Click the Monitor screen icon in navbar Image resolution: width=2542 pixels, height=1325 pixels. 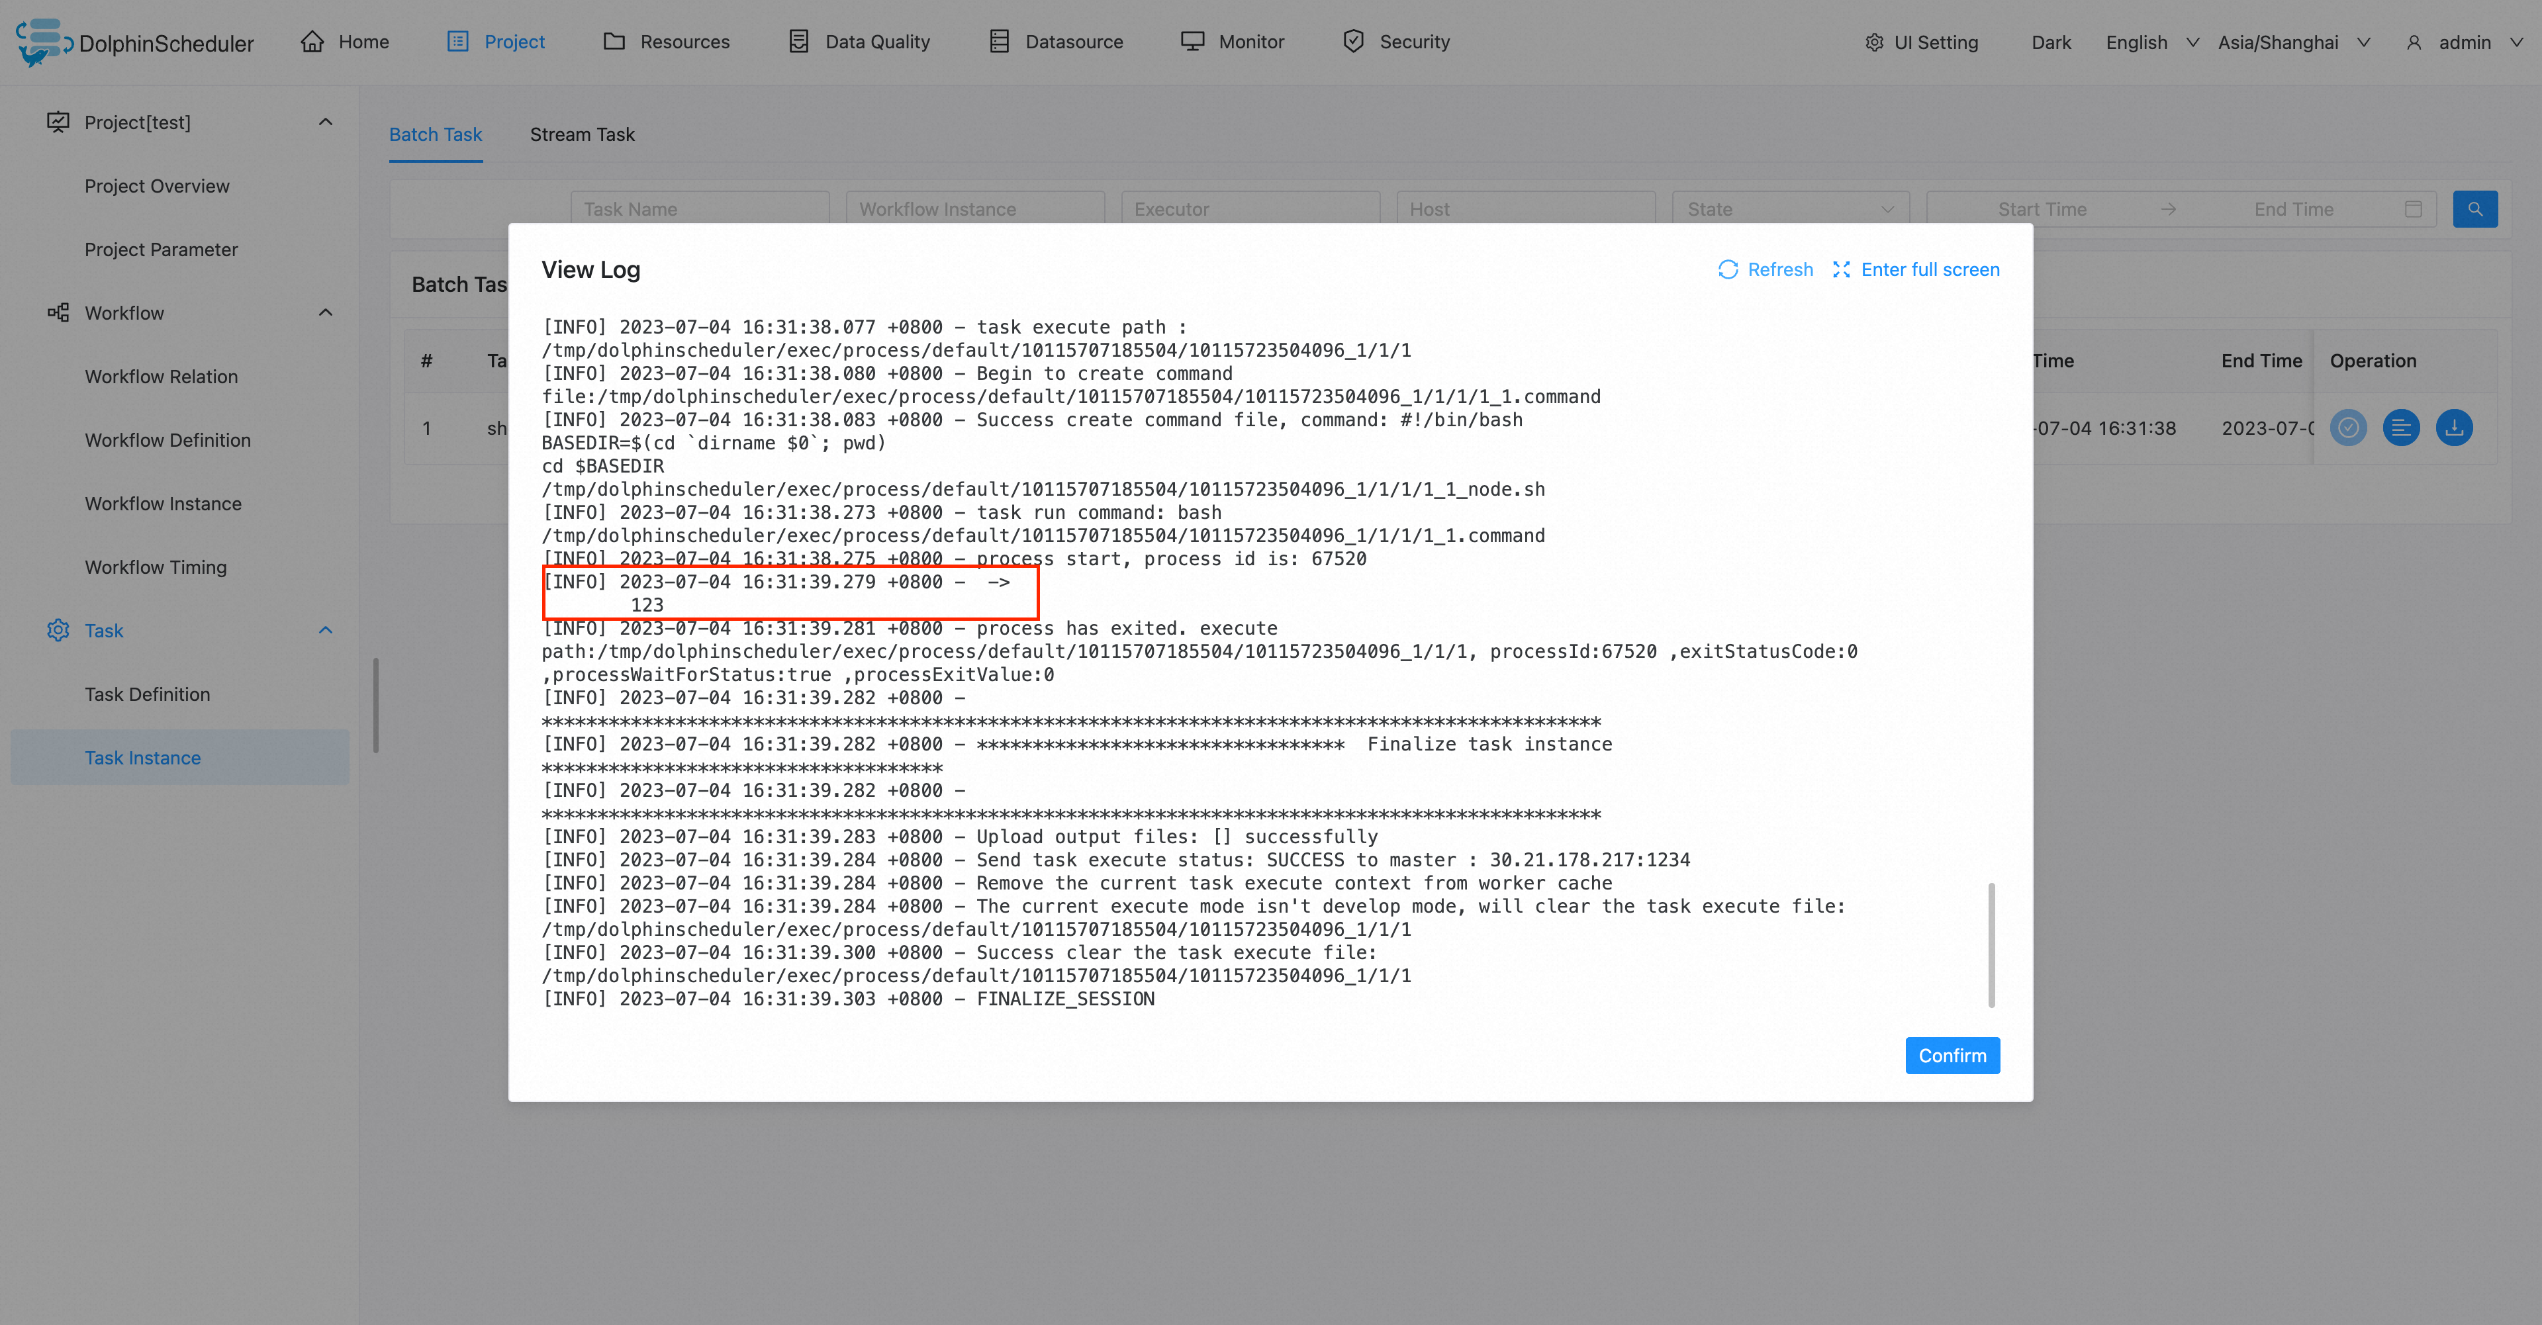coord(1192,42)
